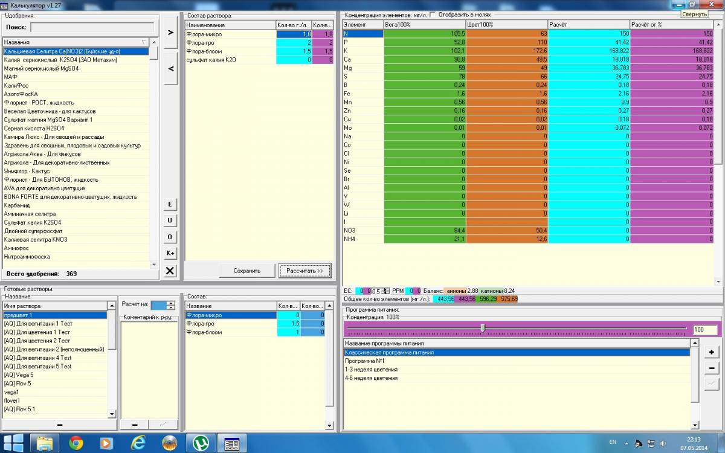725x453 pixels.
Task: Launch Google Chrome from the taskbar
Action: [76, 443]
